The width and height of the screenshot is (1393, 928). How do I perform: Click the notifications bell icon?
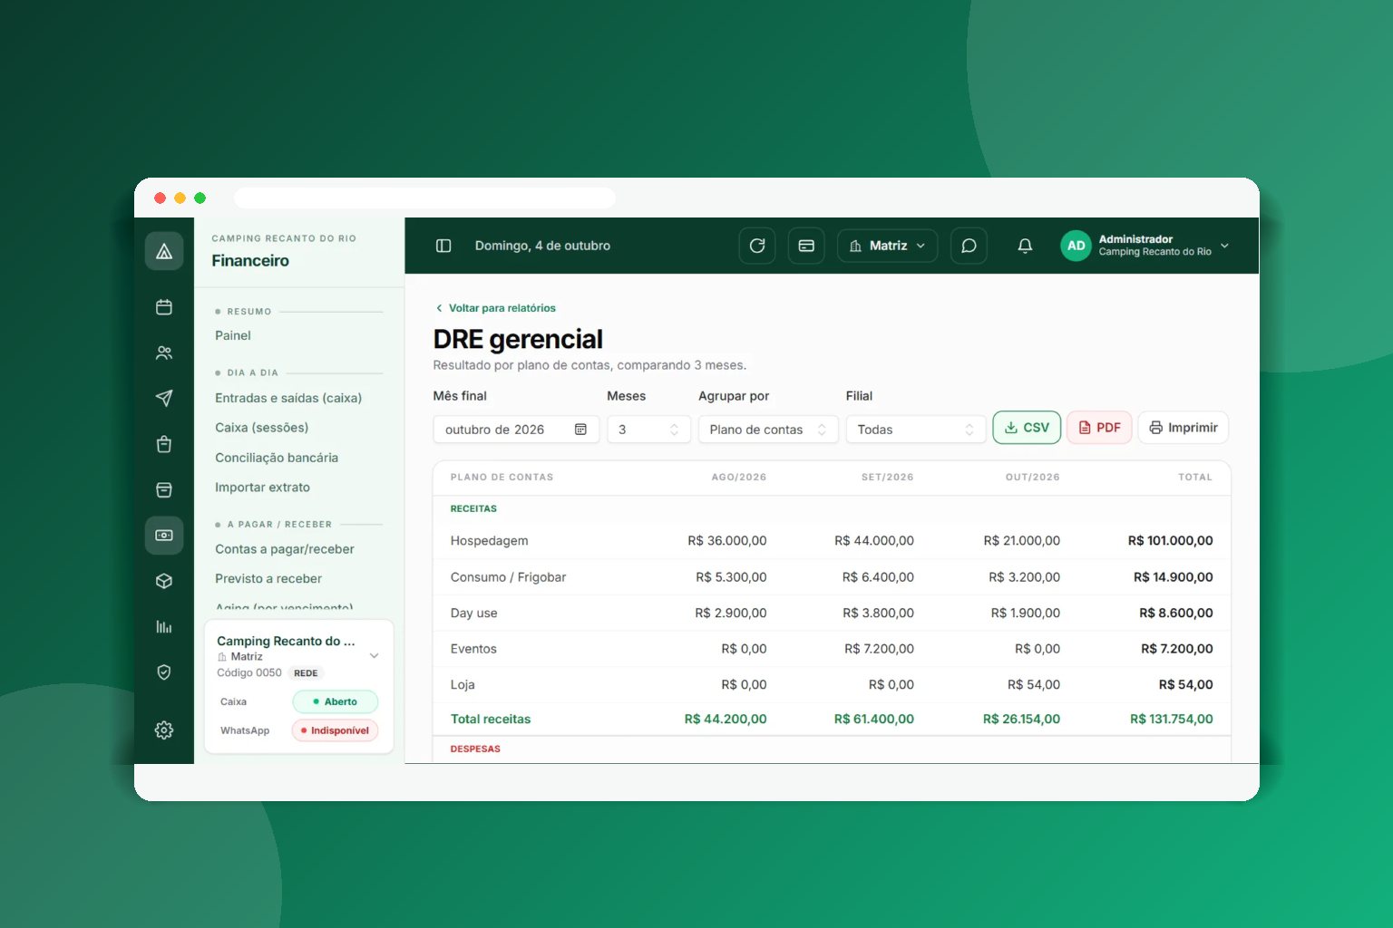(1025, 246)
